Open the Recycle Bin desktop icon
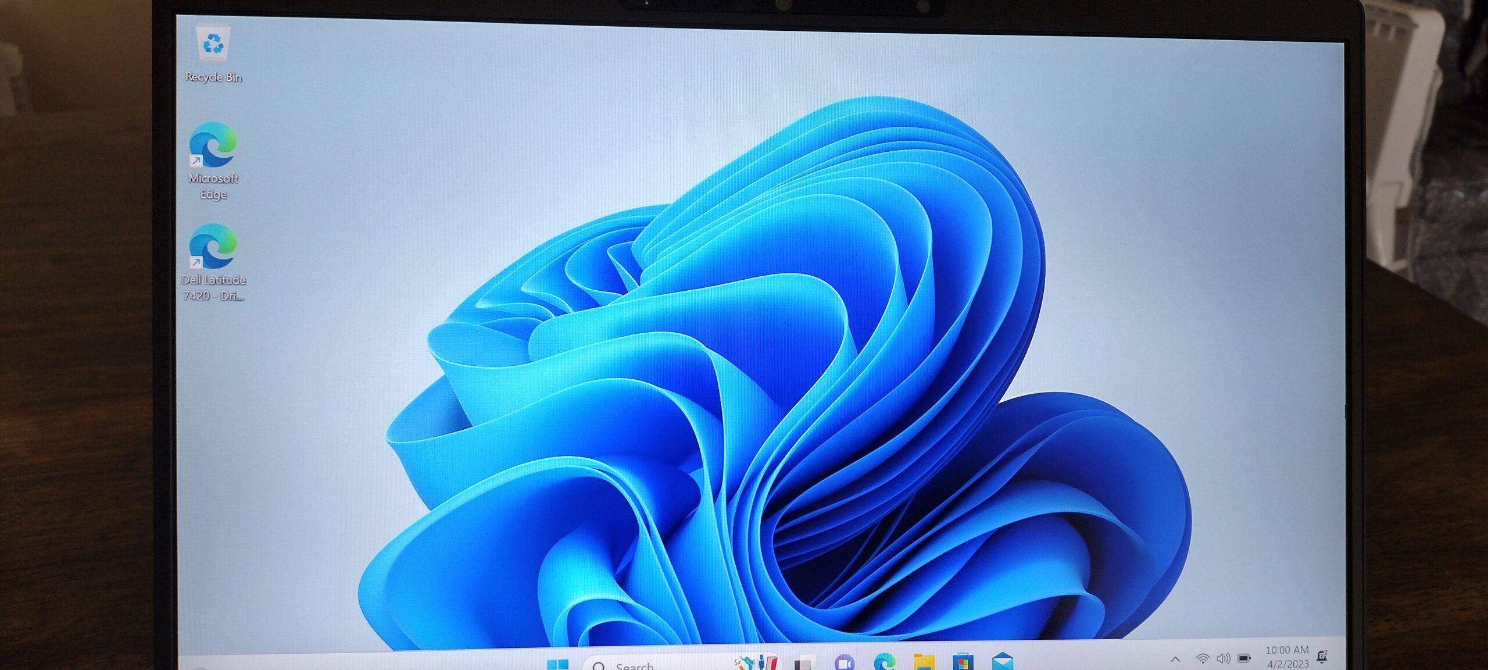The image size is (1488, 670). (x=213, y=52)
